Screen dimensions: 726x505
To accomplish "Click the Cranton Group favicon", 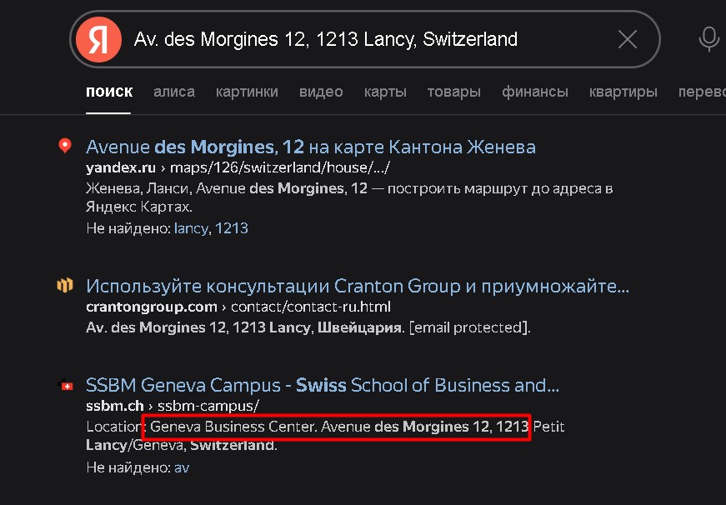I will [66, 285].
